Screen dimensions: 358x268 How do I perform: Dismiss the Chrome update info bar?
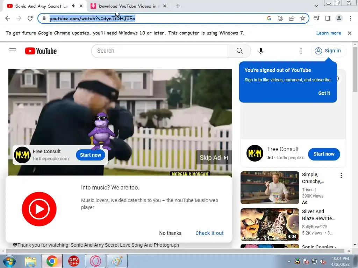click(x=350, y=33)
